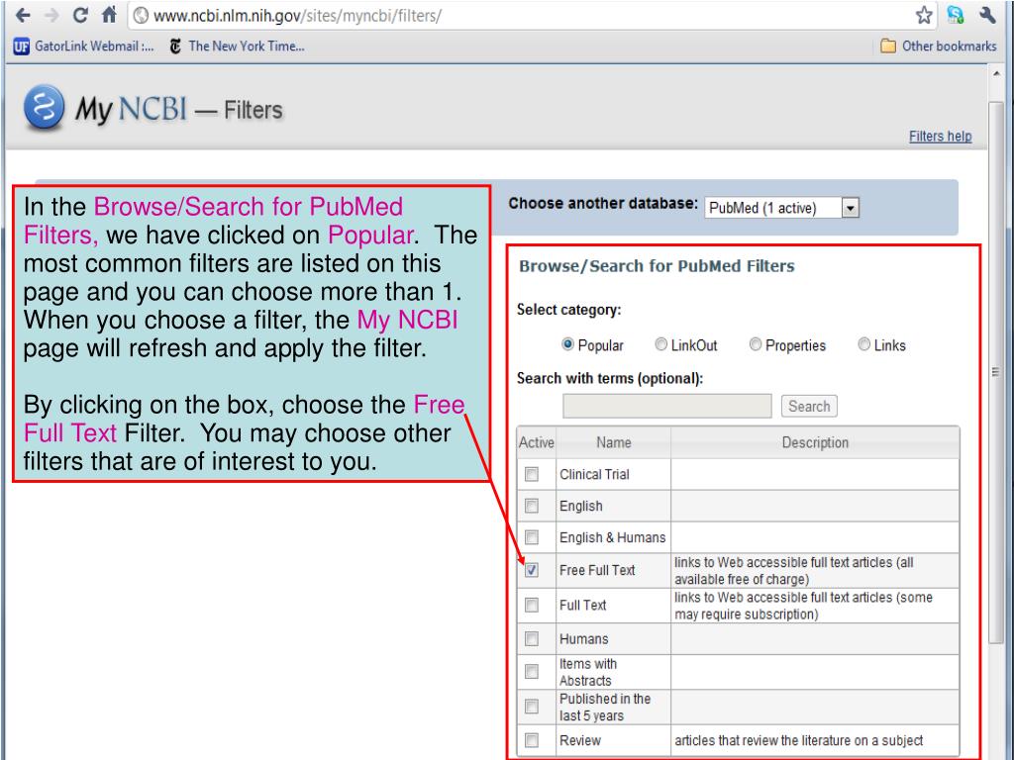This screenshot has width=1014, height=760.
Task: Click the 'Free Full Text' filter name
Action: (x=597, y=570)
